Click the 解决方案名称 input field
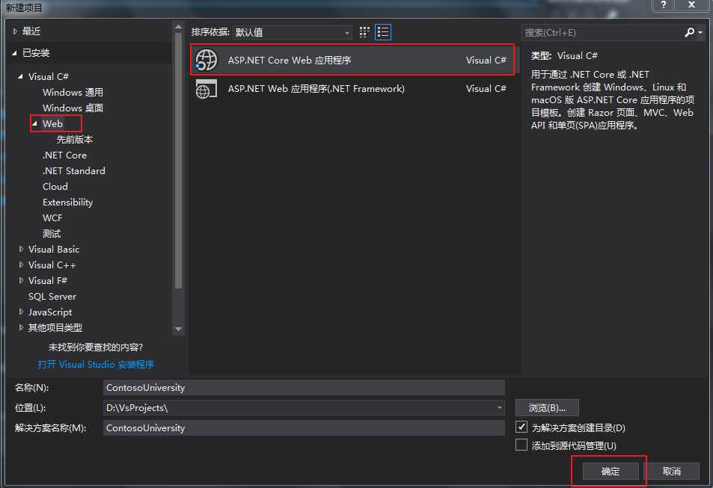 pyautogui.click(x=304, y=427)
